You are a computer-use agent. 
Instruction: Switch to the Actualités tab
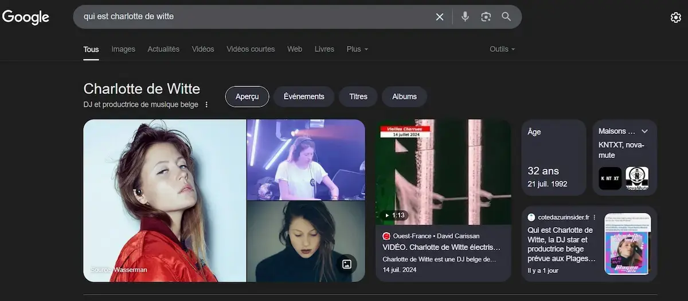[163, 49]
